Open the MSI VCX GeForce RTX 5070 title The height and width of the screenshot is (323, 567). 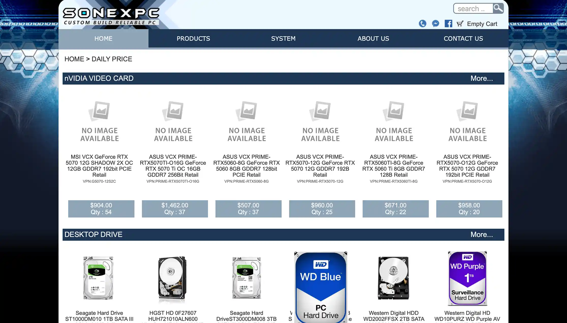coord(99,166)
